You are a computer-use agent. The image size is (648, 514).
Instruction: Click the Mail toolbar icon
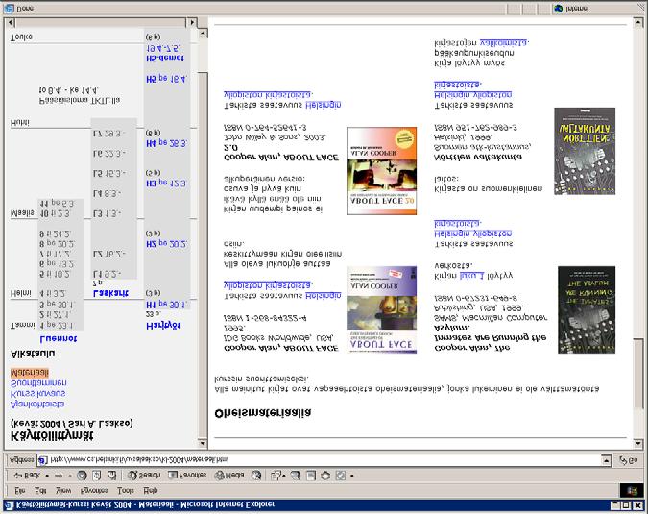tap(276, 476)
